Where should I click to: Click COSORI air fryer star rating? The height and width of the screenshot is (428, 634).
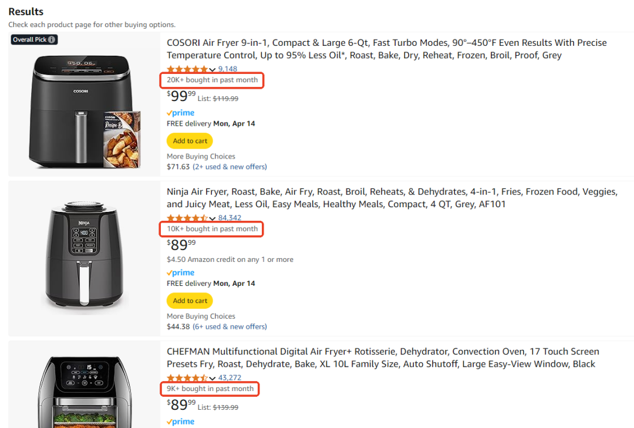(x=187, y=69)
